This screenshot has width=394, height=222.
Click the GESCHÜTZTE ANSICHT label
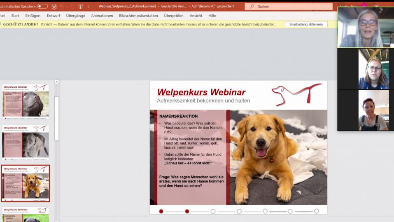click(x=21, y=24)
